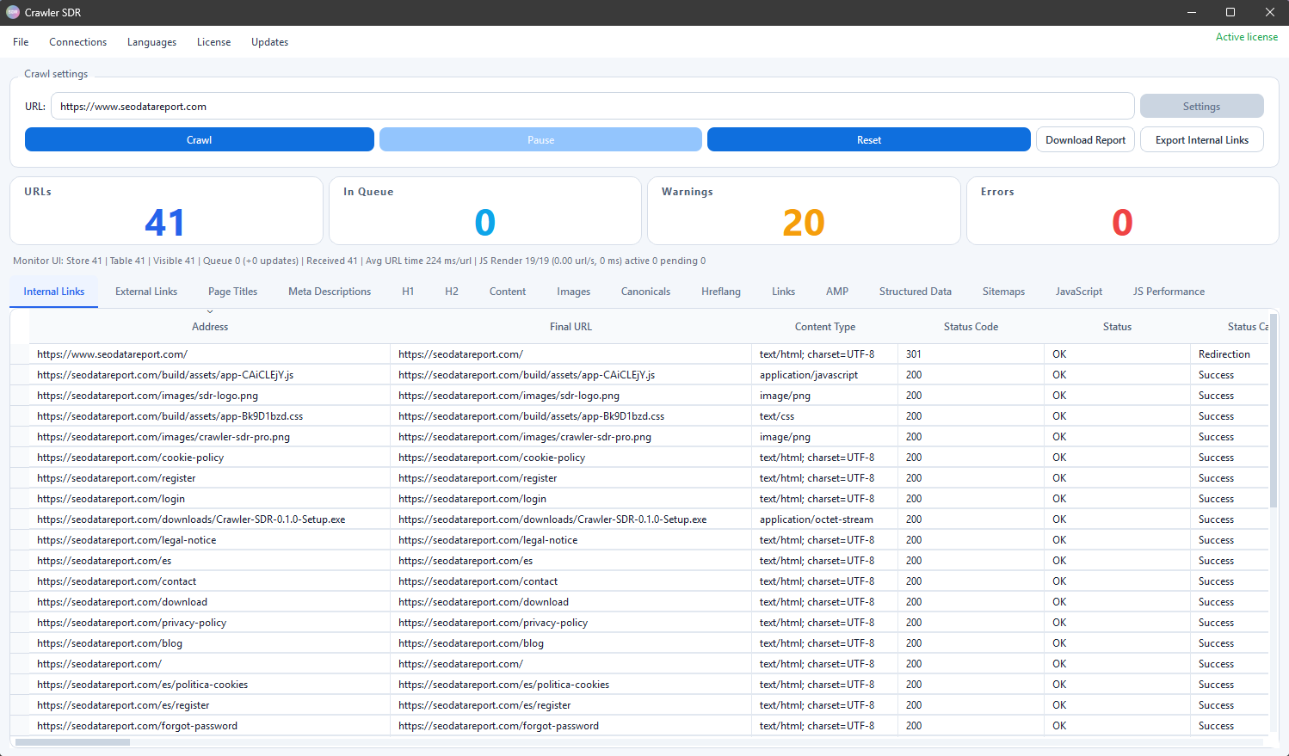The width and height of the screenshot is (1289, 756).
Task: Click the 301 status code cell
Action: click(971, 354)
